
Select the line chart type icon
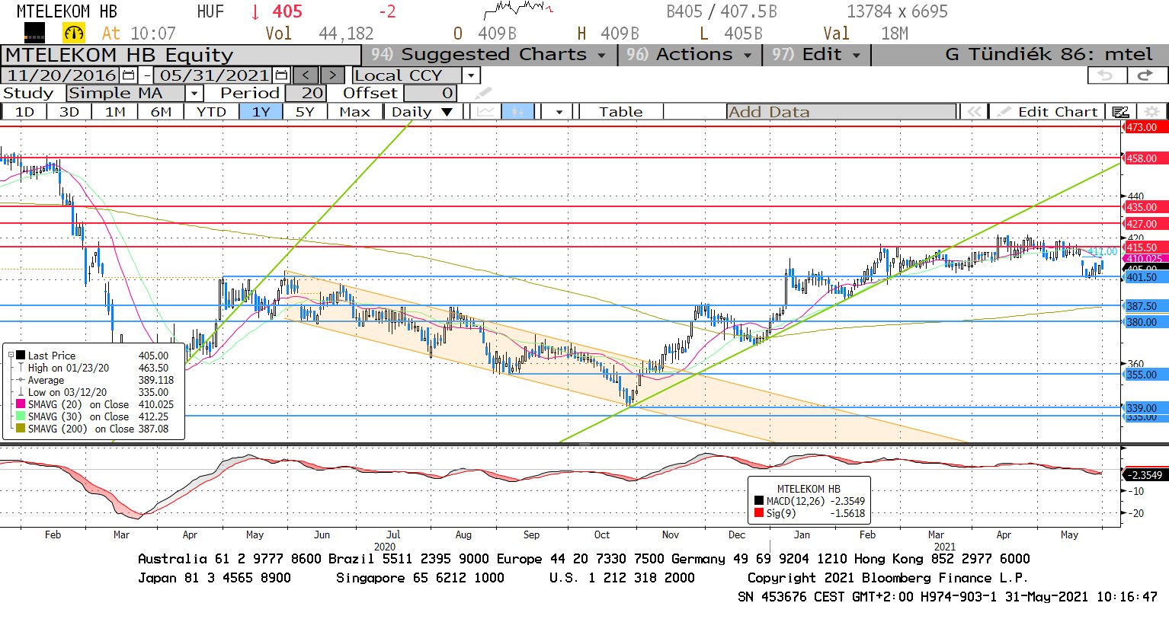point(485,112)
